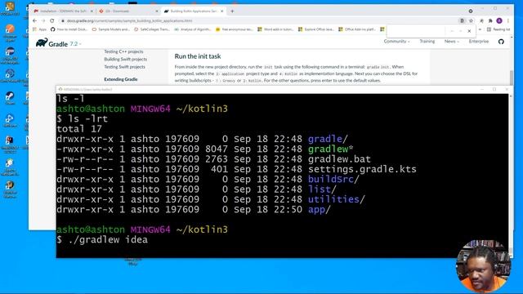Open the Chrome profile avatar
Image resolution: width=523 pixels, height=294 pixels.
click(499, 20)
